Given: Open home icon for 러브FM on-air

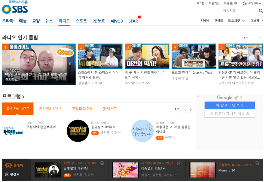Looking at the screenshot, I should tap(179, 163).
